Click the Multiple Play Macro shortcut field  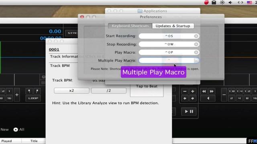(x=169, y=60)
